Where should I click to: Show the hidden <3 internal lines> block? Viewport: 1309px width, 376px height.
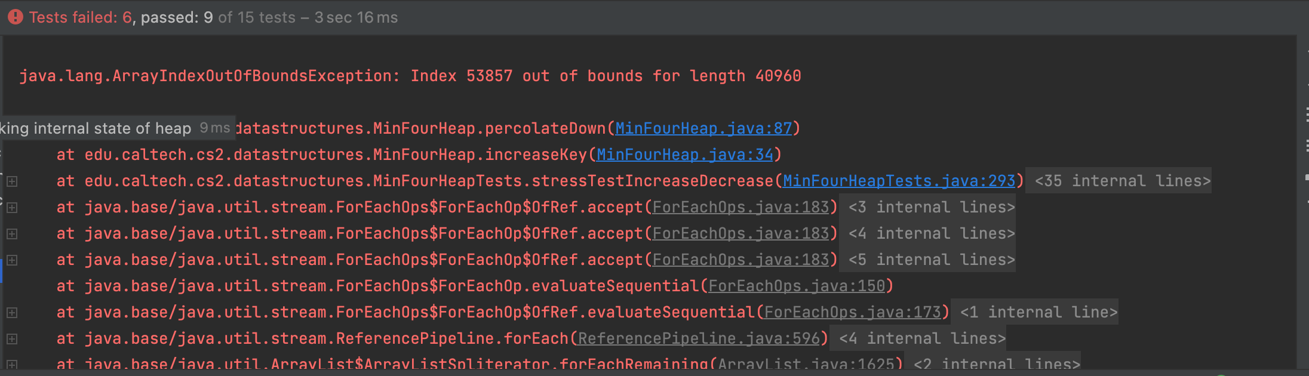(932, 208)
